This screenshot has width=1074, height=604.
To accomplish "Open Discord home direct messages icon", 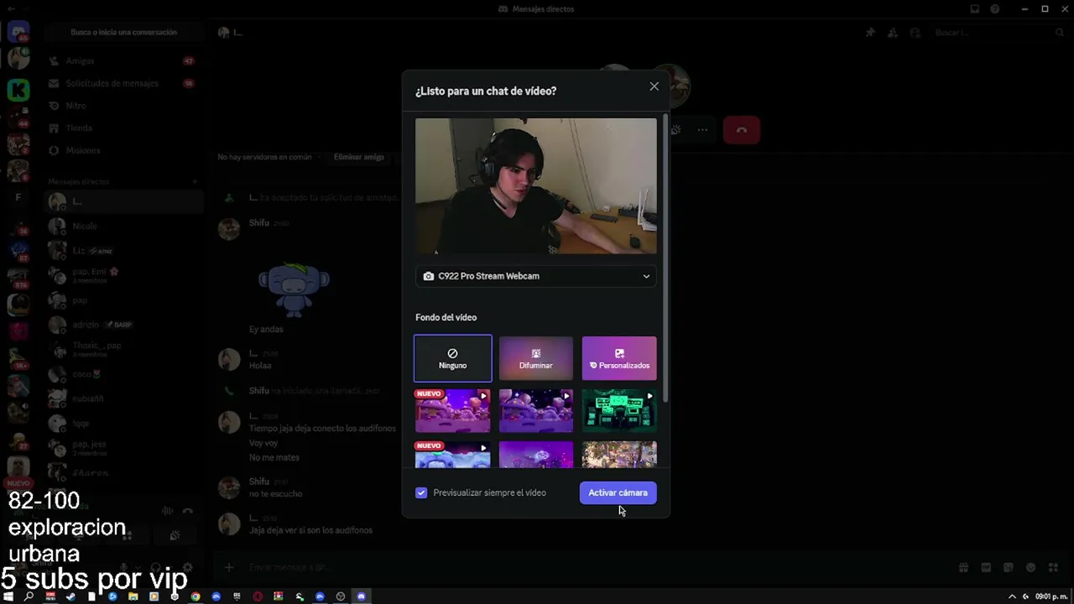I will pyautogui.click(x=18, y=33).
